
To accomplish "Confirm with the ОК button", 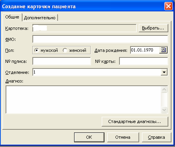I will point(89,137).
